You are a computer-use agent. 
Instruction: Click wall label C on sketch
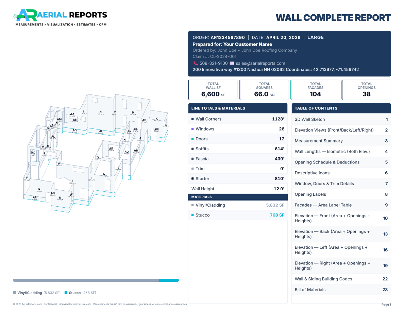(x=100, y=112)
